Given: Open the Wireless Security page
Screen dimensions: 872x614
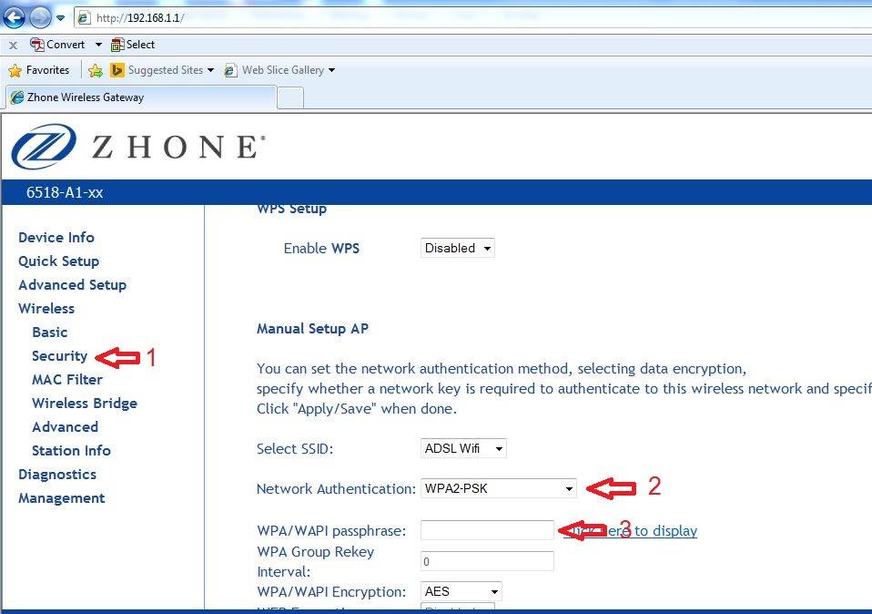Looking at the screenshot, I should click(59, 356).
